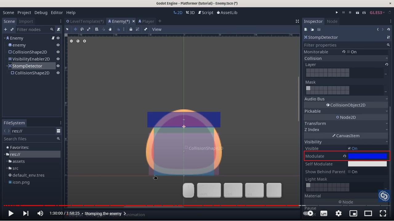Open the AssetLib workspace
Viewport: 394px width, 221px height.
pyautogui.click(x=227, y=13)
